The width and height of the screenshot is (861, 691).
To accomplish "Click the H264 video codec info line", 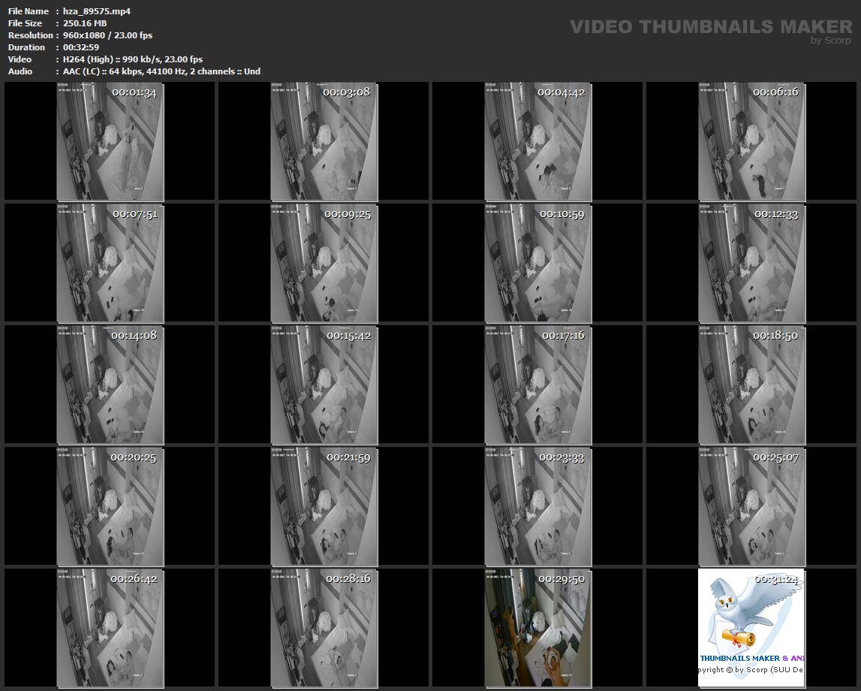I will pos(132,59).
